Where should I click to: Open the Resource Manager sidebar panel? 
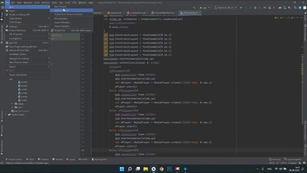pyautogui.click(x=2, y=34)
